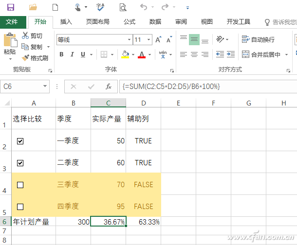
Task: Cancel formula entry with X
Action: pyautogui.click(x=74, y=87)
